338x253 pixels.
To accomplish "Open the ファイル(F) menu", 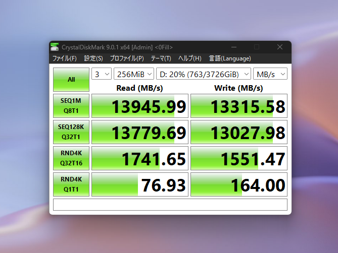I will [x=65, y=58].
